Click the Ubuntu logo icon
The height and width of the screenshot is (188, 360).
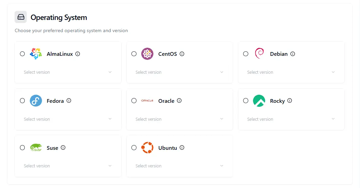point(147,147)
